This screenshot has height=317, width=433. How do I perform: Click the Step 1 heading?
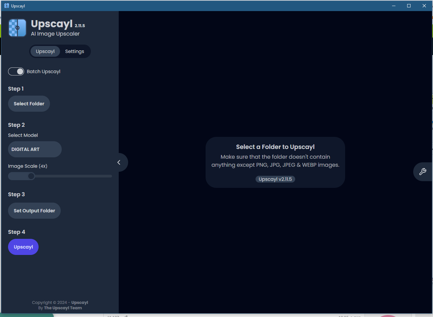pyautogui.click(x=16, y=89)
